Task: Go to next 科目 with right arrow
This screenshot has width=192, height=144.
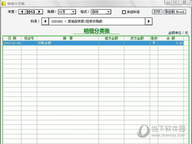Action: 149,21
